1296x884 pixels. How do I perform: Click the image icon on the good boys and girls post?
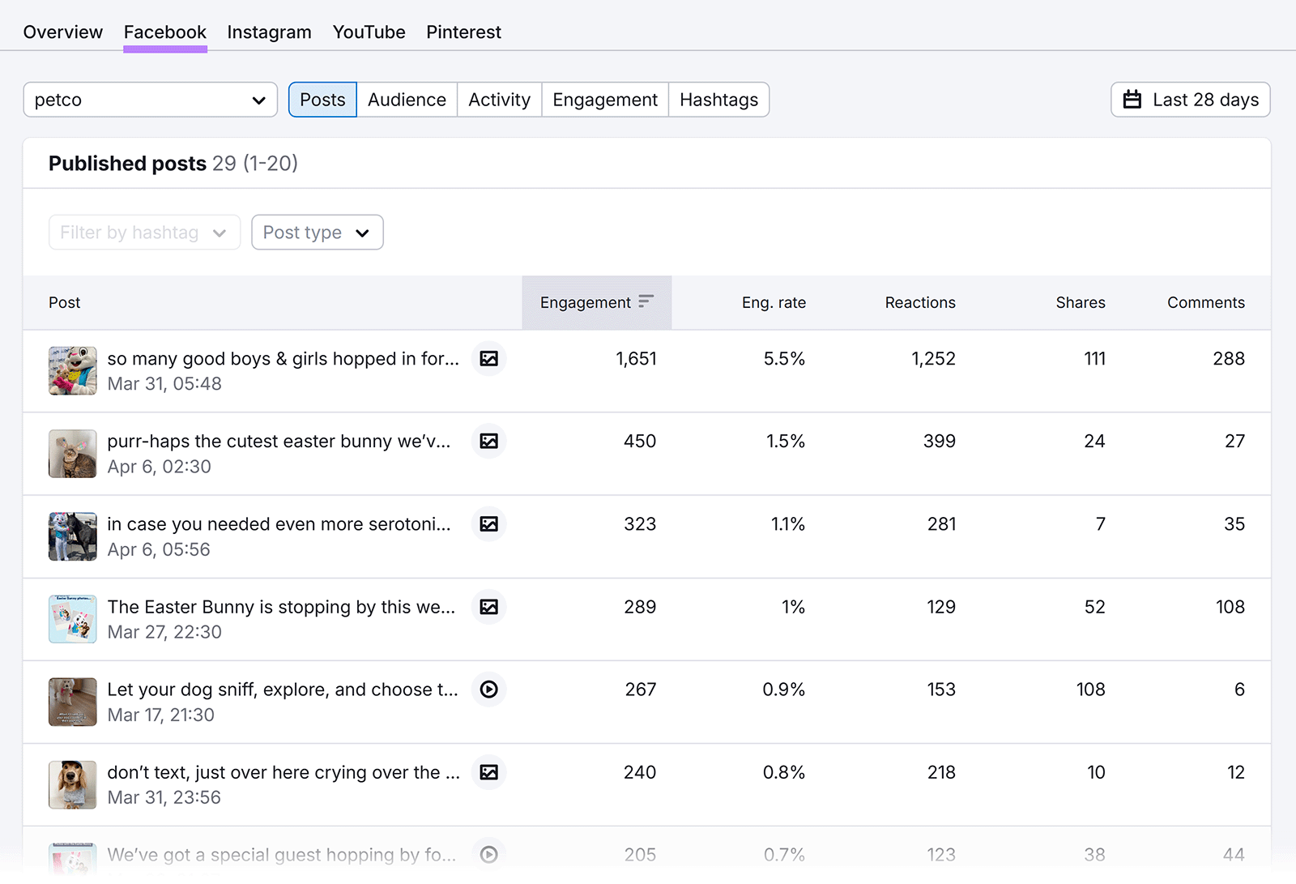pyautogui.click(x=488, y=358)
